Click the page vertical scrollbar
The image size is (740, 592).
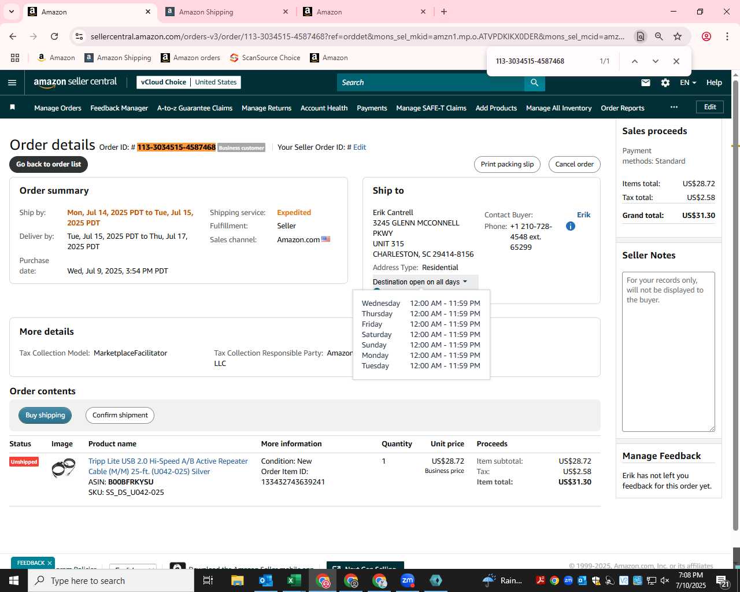tap(736, 305)
